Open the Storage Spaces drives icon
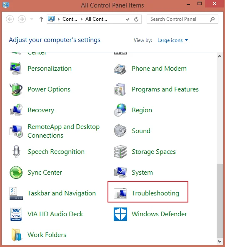 click(x=120, y=152)
